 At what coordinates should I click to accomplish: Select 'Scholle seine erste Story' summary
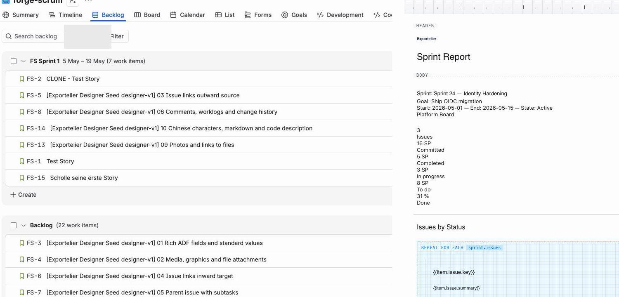84,178
